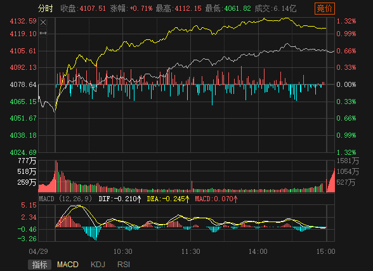This screenshot has height=271, width=373.
Task: Open the 指标 indicator selector
Action: [x=40, y=265]
